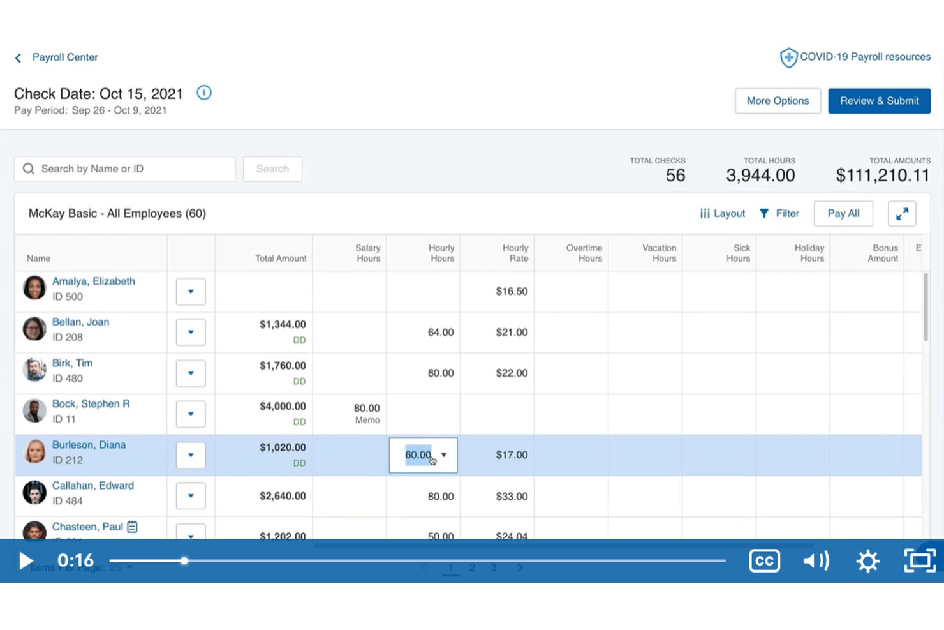This screenshot has width=944, height=630.
Task: Click the Search button
Action: [272, 169]
